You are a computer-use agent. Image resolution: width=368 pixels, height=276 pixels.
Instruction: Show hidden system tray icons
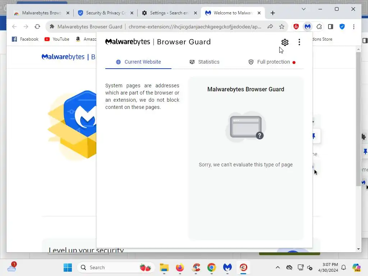(x=278, y=267)
